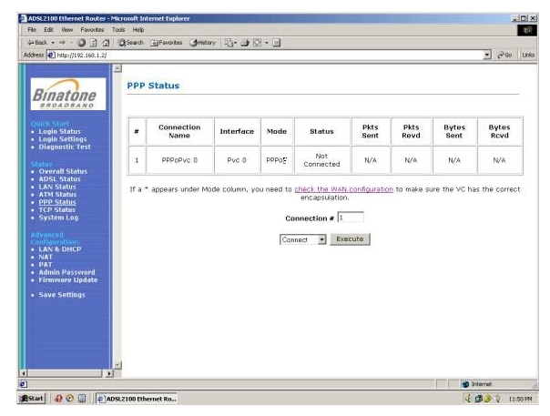Click the volume speaker tray icon

coord(468,399)
